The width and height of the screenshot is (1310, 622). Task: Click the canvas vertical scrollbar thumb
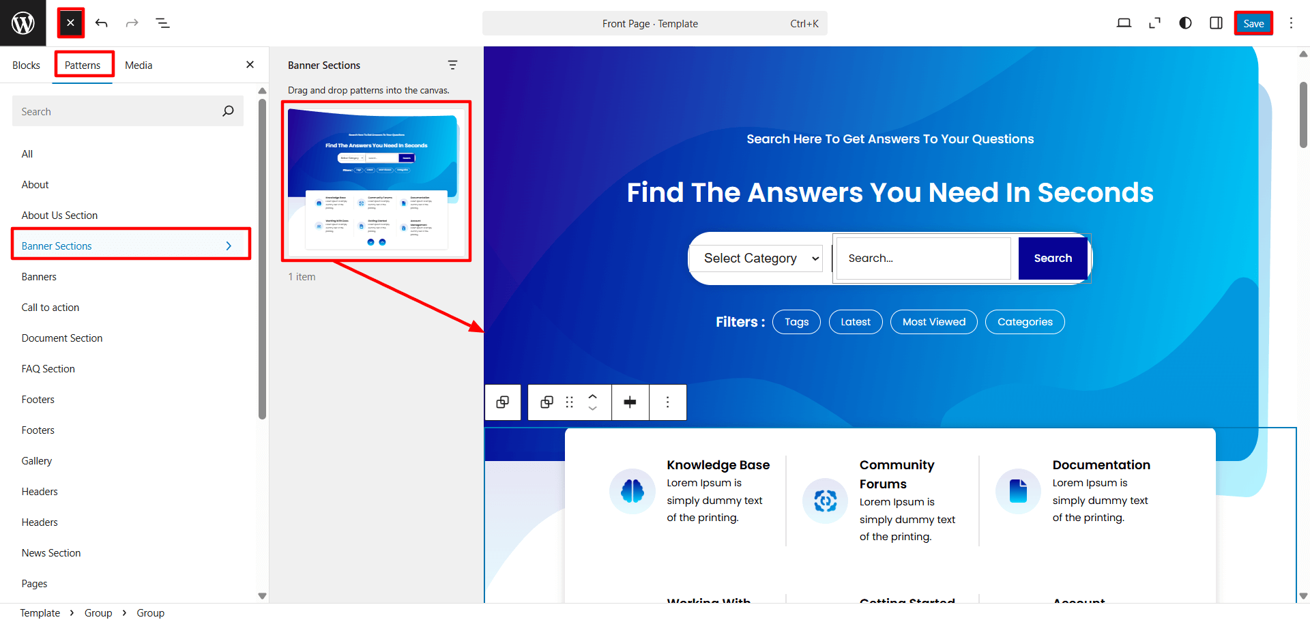(1303, 115)
